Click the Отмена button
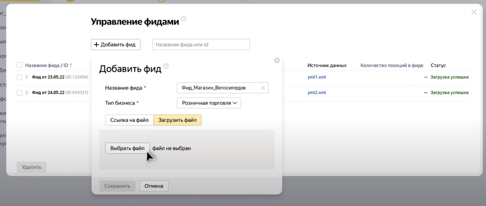The width and height of the screenshot is (486, 206). (154, 186)
